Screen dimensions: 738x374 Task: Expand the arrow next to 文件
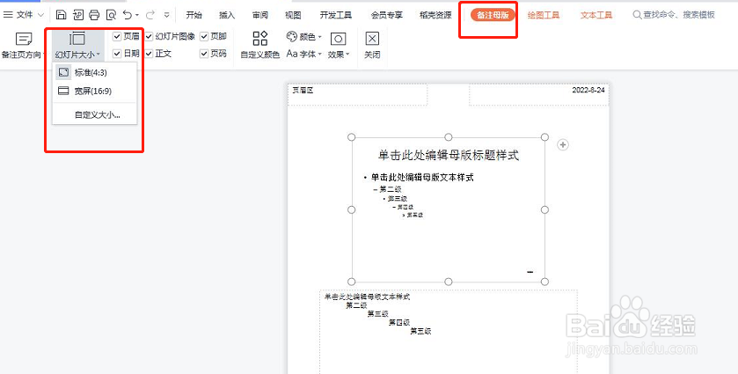40,15
